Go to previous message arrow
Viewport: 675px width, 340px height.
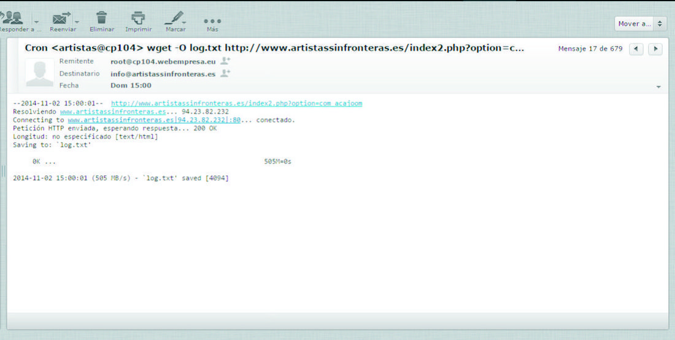tap(636, 49)
